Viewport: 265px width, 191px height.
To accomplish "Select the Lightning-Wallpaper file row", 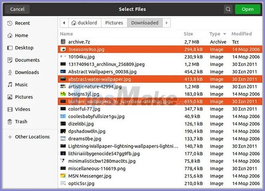I will tap(160, 146).
